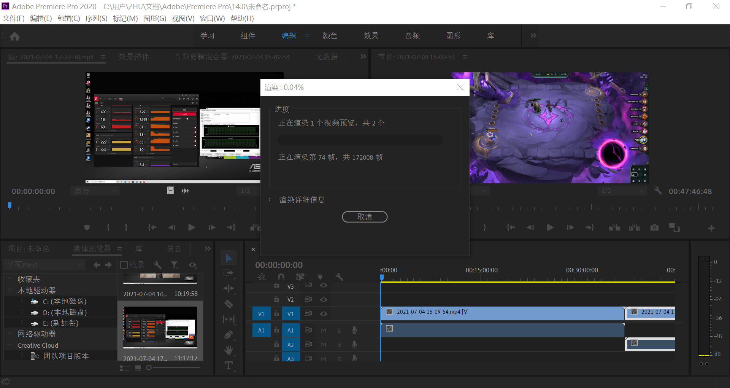Open button editor plus icon in Program monitor
This screenshot has height=388, width=730.
[x=711, y=228]
